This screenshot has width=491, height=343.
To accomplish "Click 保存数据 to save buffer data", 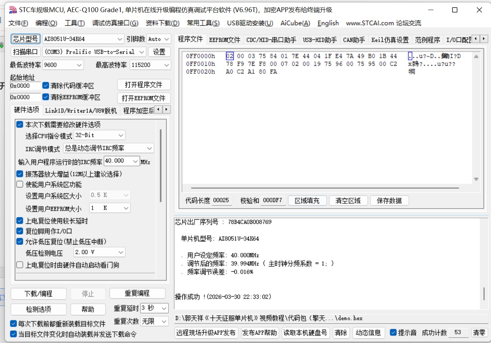I will (389, 200).
